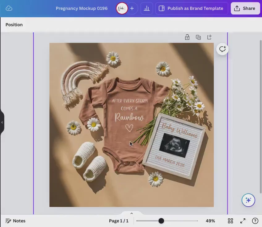Click the Pregnancy Mockup 0196 title field

pos(82,8)
